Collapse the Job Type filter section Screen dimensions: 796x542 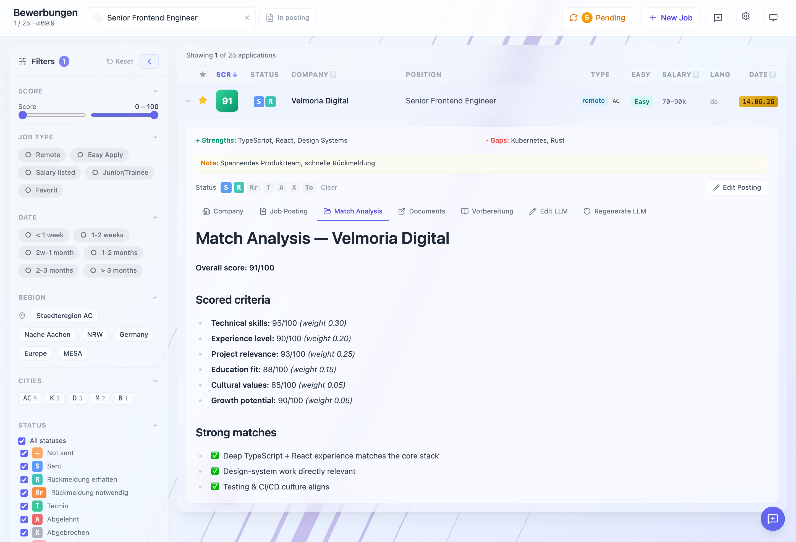click(155, 137)
